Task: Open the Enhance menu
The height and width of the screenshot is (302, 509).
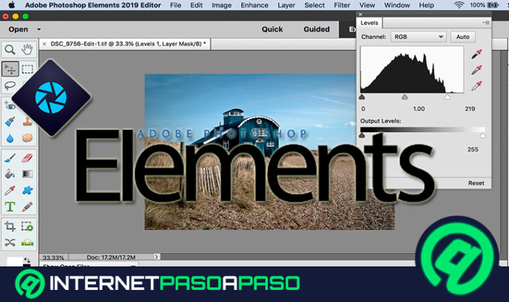Action: click(254, 5)
